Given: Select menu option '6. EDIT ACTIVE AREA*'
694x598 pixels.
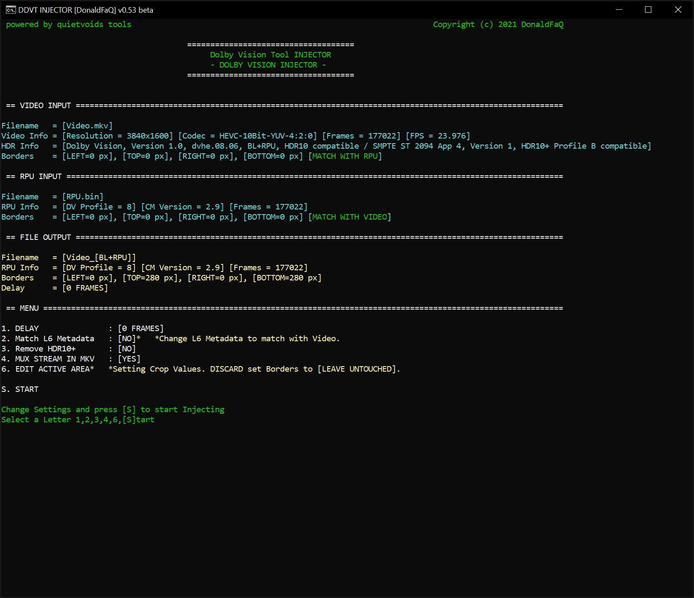Looking at the screenshot, I should point(48,369).
